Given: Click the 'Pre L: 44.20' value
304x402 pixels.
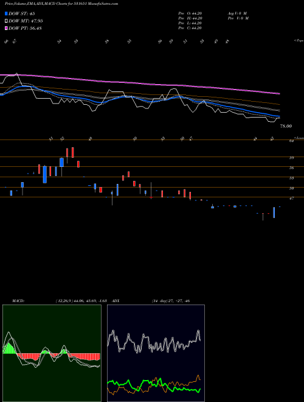Looking at the screenshot, I should pos(190,23).
